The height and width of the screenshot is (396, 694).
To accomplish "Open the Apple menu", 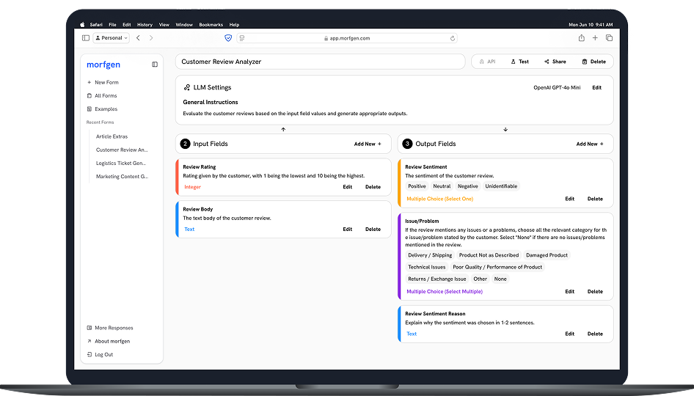I will 82,25.
